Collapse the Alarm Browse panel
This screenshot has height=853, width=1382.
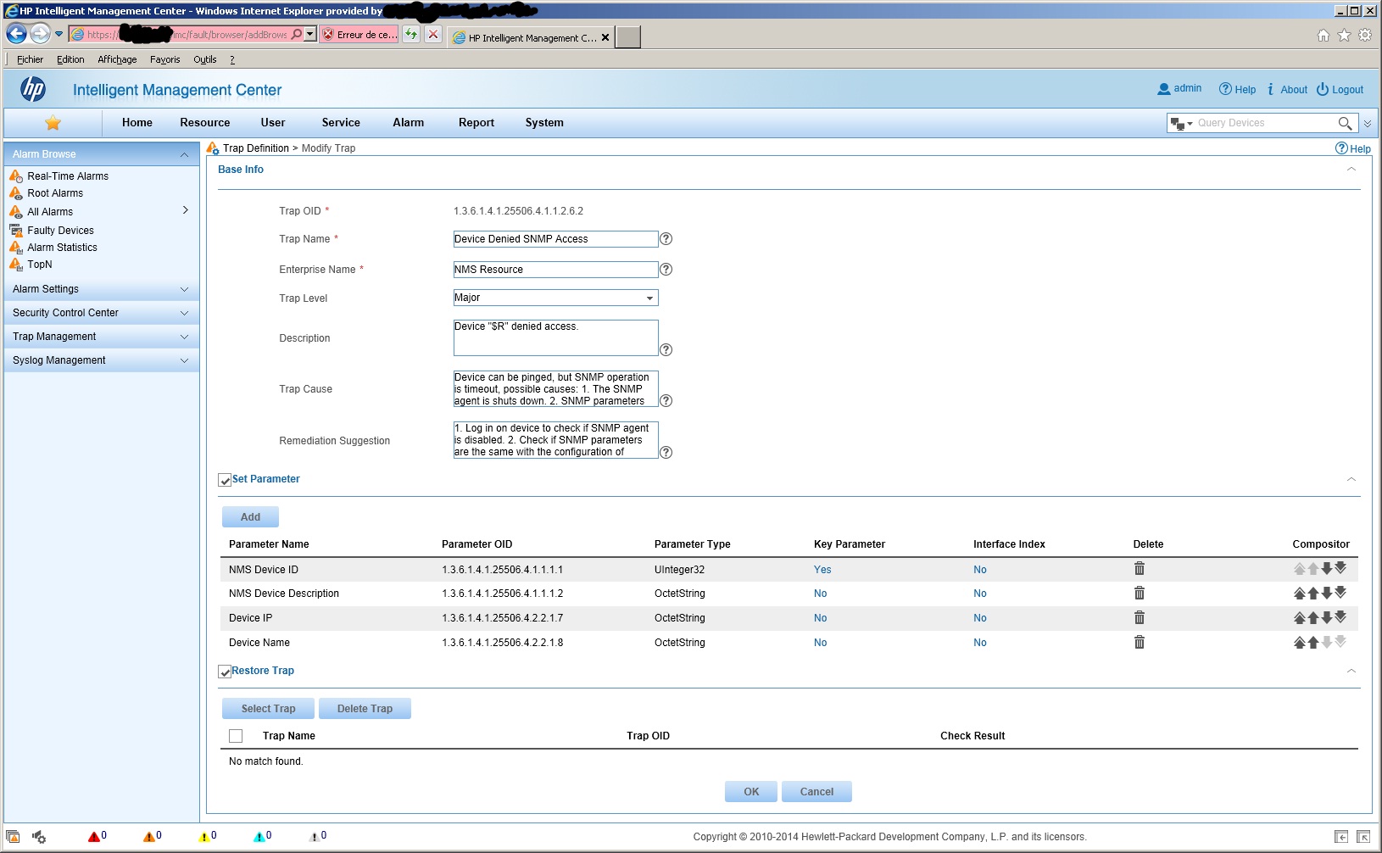coord(184,154)
